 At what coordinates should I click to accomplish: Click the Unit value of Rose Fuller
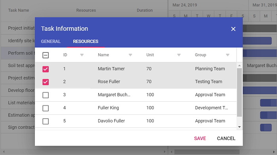click(149, 82)
